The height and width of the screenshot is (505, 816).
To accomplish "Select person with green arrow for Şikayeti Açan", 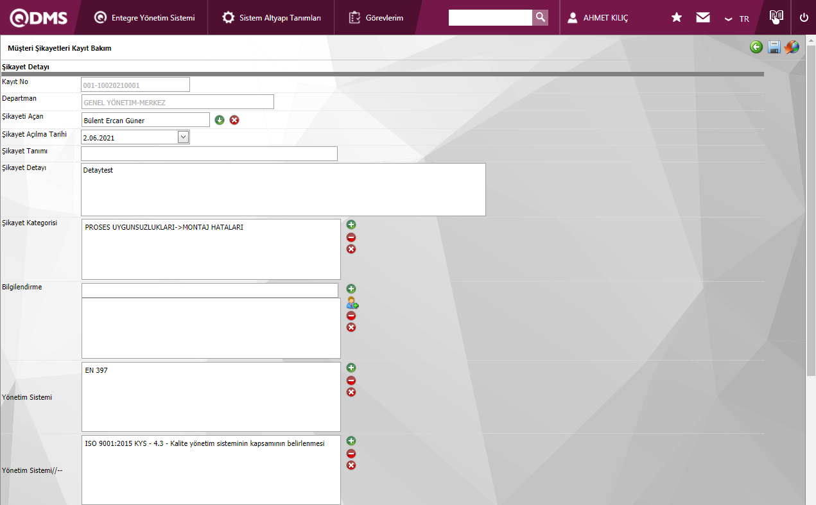I will (x=220, y=120).
